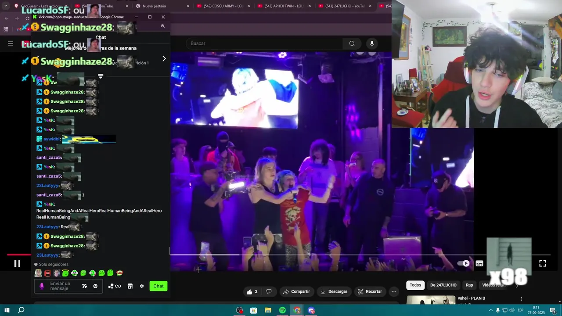Like the video with thumbs up
Image resolution: width=562 pixels, height=316 pixels.
[252, 291]
